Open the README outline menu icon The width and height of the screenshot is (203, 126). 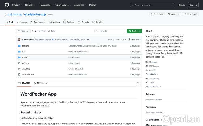click(139, 83)
